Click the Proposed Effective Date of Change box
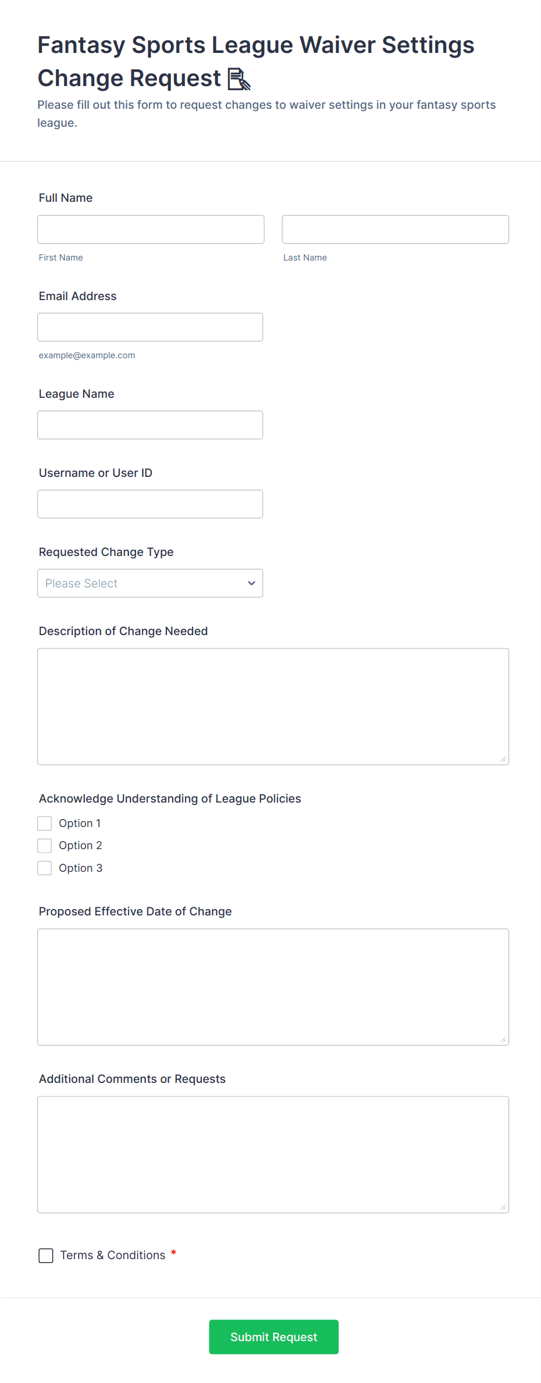This screenshot has width=541, height=1383. point(273,987)
